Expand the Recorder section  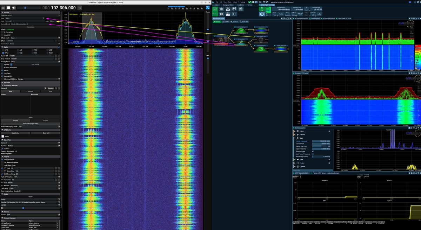pos(31,82)
